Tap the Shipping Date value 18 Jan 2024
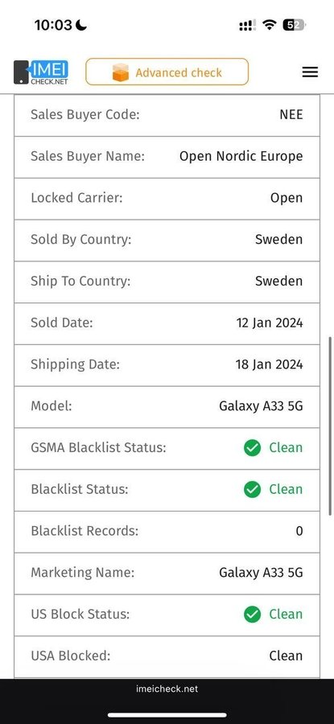The image size is (334, 724). point(270,364)
